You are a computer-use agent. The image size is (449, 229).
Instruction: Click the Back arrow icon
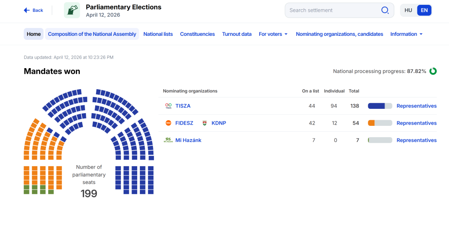[x=27, y=10]
